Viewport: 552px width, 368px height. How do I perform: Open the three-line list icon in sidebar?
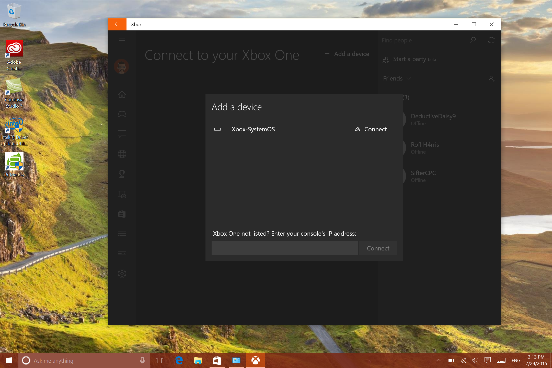(122, 234)
